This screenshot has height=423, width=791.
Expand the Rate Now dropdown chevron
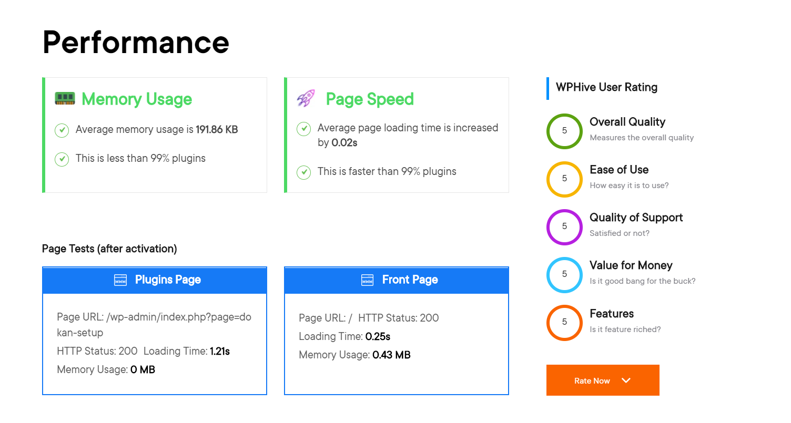coord(626,380)
